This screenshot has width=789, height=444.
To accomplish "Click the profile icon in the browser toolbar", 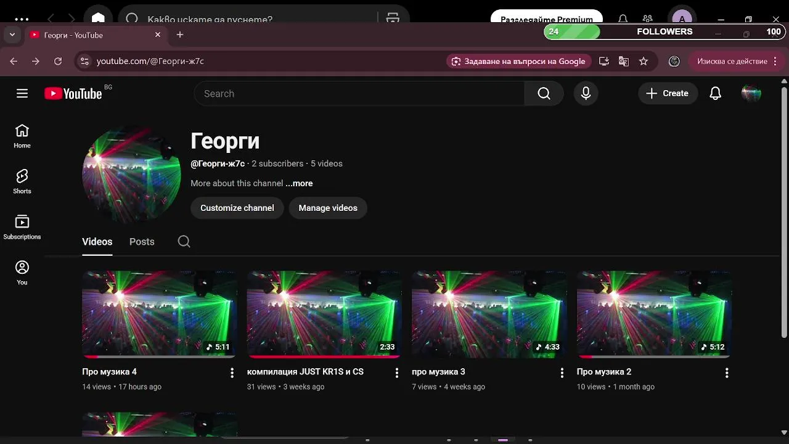I will click(674, 61).
